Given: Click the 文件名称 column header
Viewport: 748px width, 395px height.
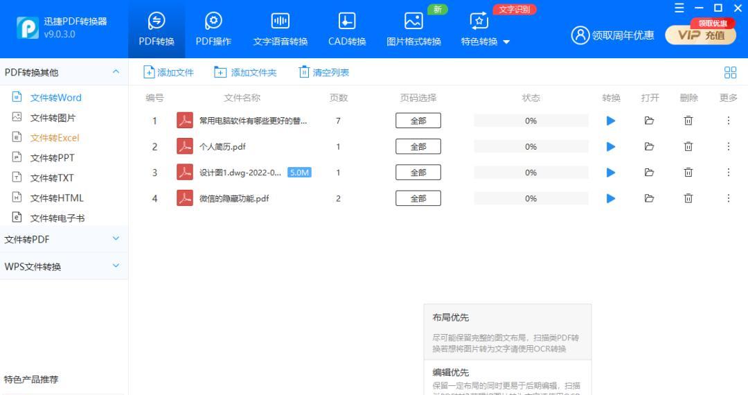Looking at the screenshot, I should tap(242, 98).
